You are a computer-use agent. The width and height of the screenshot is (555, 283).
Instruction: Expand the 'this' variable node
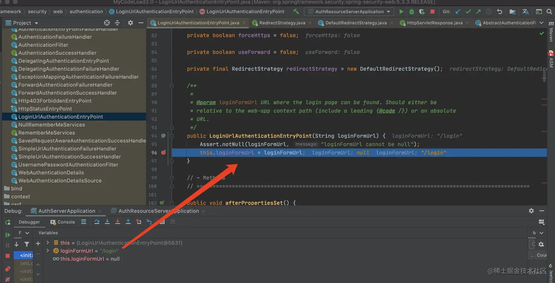pos(48,242)
